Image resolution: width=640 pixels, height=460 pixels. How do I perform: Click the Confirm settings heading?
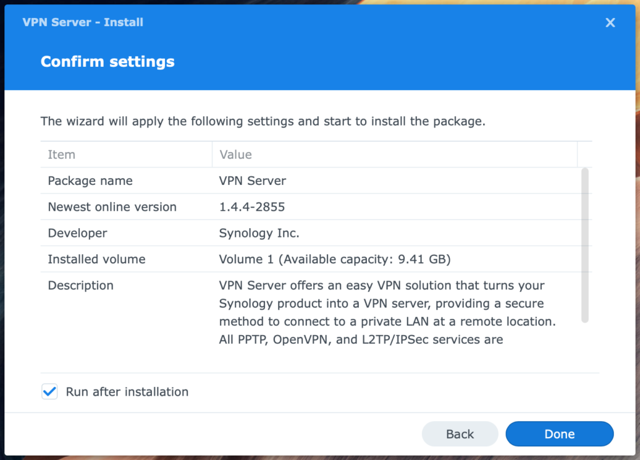[x=107, y=61]
